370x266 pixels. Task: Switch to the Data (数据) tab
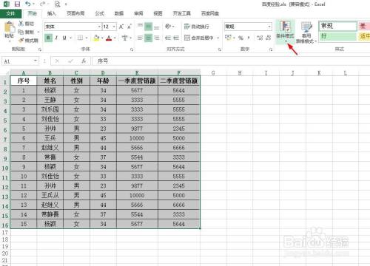(x=119, y=13)
